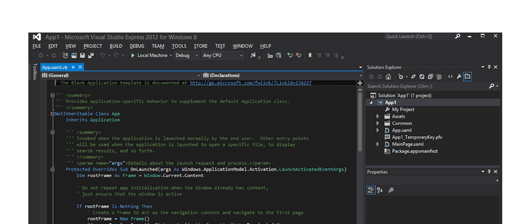This screenshot has height=224, width=530.
Task: Select Package.appxmanifest in Solution Explorer
Action: click(415, 151)
